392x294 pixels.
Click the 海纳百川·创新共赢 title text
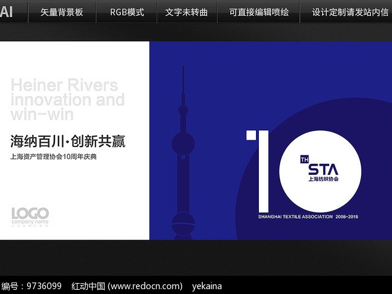68,141
